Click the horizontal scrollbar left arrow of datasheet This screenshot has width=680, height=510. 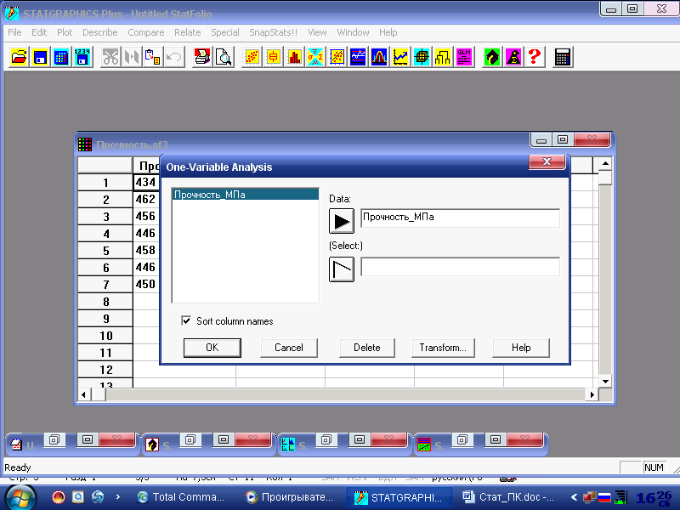pyautogui.click(x=84, y=394)
